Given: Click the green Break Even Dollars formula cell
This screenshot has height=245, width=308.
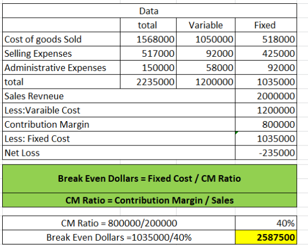Looking at the screenshot, I should (x=150, y=178).
